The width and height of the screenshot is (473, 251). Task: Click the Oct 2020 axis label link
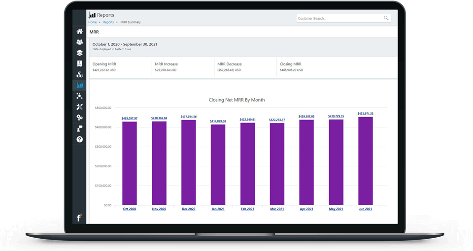pos(130,209)
